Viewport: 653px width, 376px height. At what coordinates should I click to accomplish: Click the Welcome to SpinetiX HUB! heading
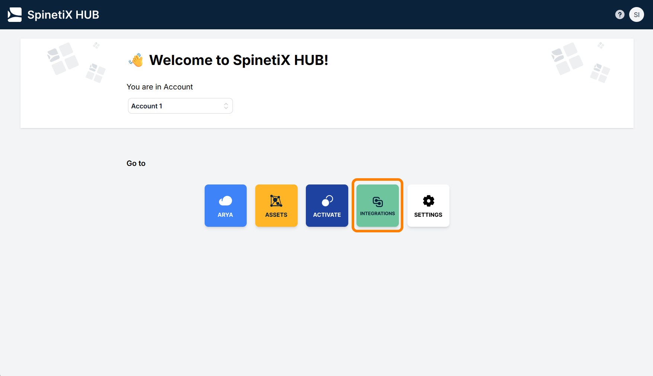[239, 60]
